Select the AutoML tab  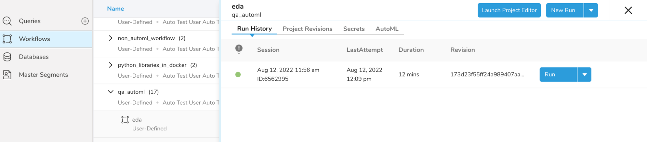(387, 29)
